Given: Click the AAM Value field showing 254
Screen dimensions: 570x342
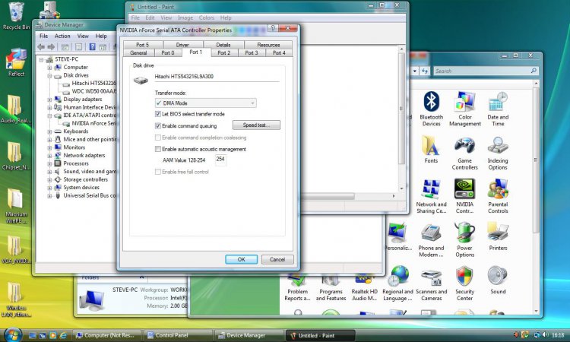Looking at the screenshot, I should coord(220,160).
